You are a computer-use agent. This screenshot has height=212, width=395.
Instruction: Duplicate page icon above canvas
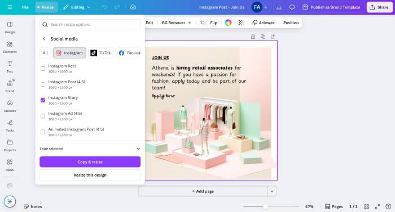tap(263, 37)
